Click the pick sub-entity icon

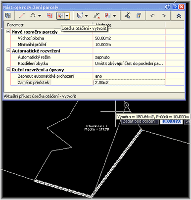[128, 16]
